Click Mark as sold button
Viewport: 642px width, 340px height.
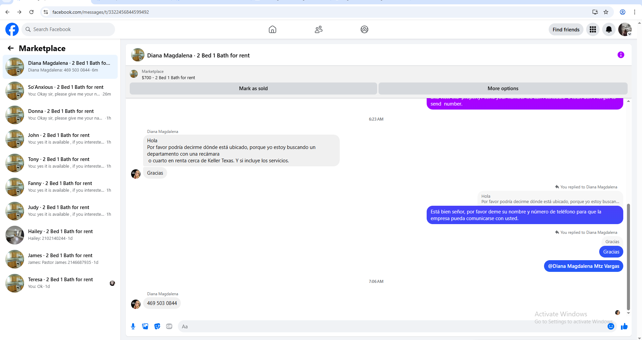[253, 89]
